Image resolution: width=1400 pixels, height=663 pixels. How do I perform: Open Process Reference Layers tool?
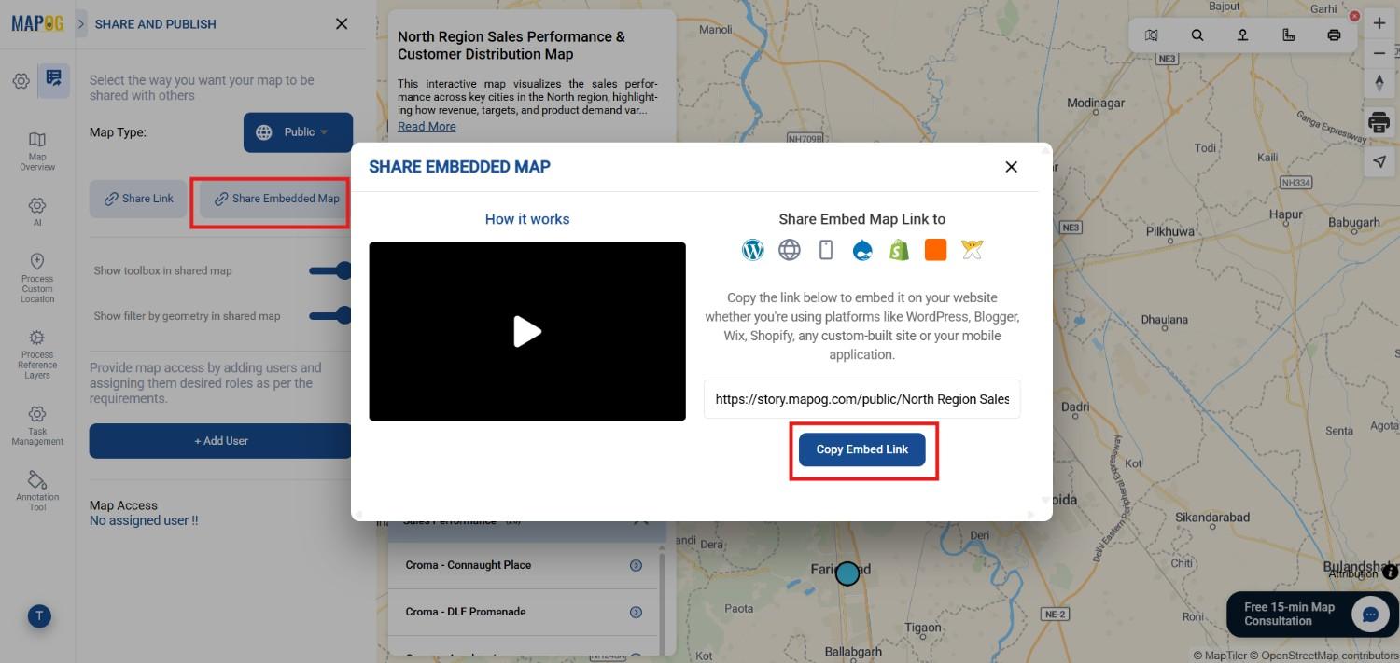37,354
